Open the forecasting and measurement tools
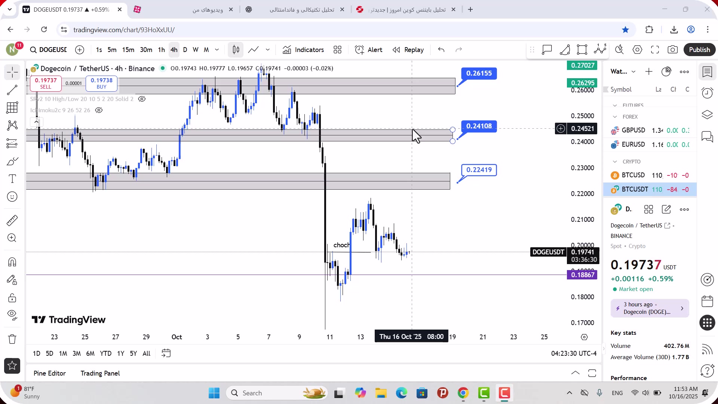 coord(12,143)
